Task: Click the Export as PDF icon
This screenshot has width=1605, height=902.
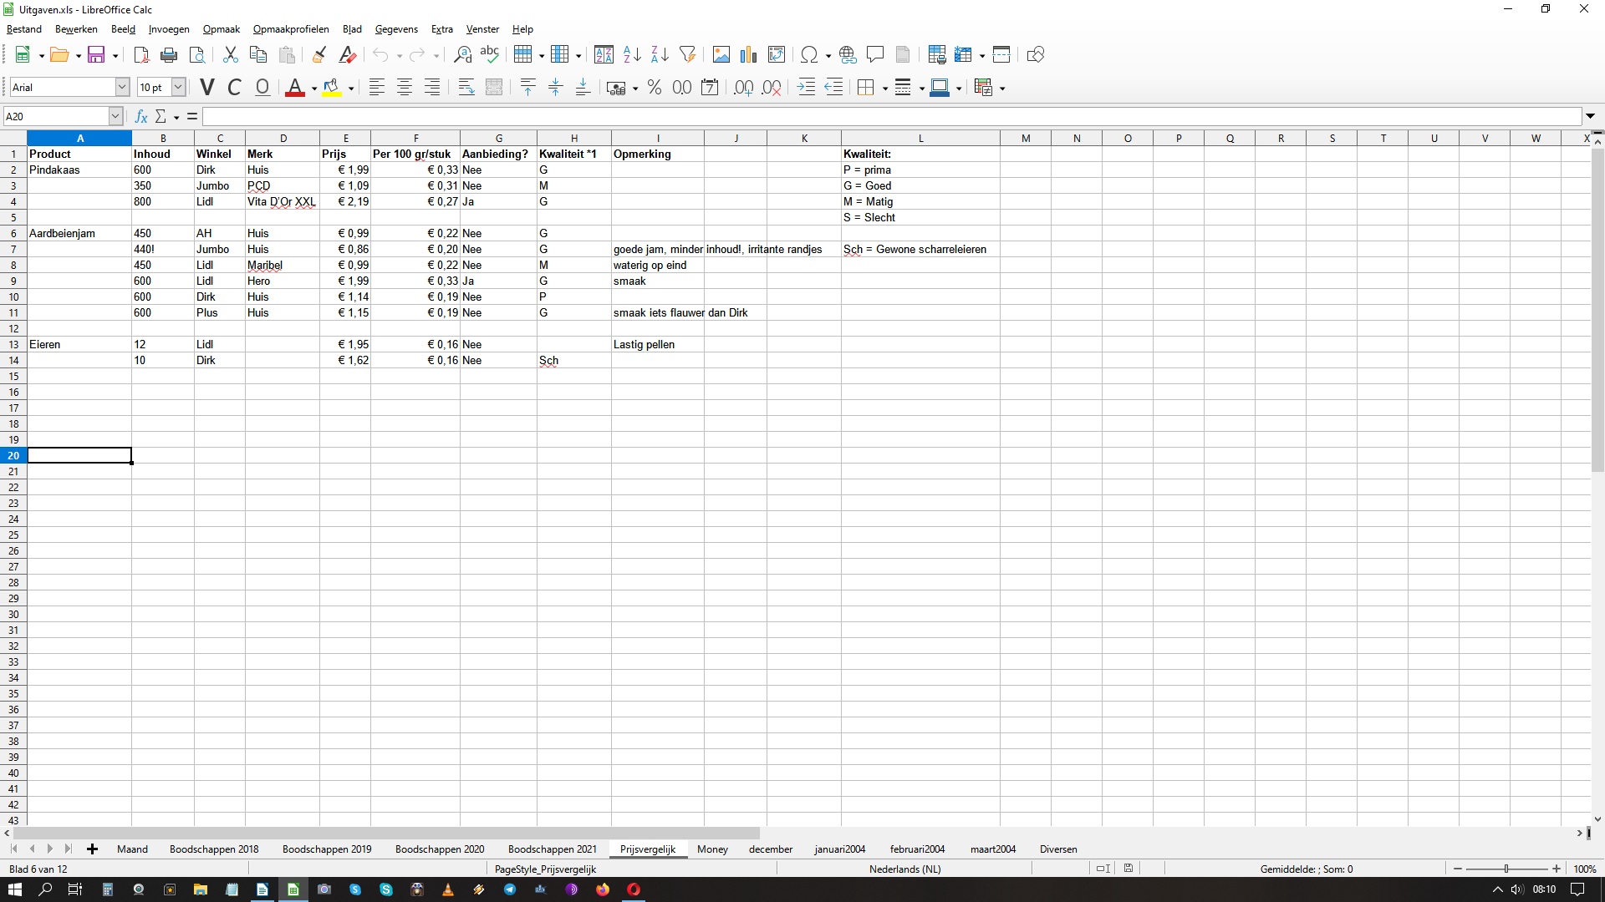Action: click(x=141, y=55)
